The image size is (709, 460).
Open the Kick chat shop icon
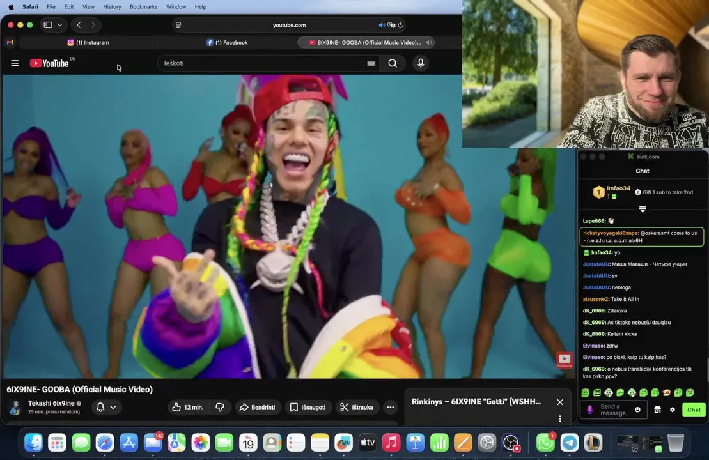coord(657,410)
